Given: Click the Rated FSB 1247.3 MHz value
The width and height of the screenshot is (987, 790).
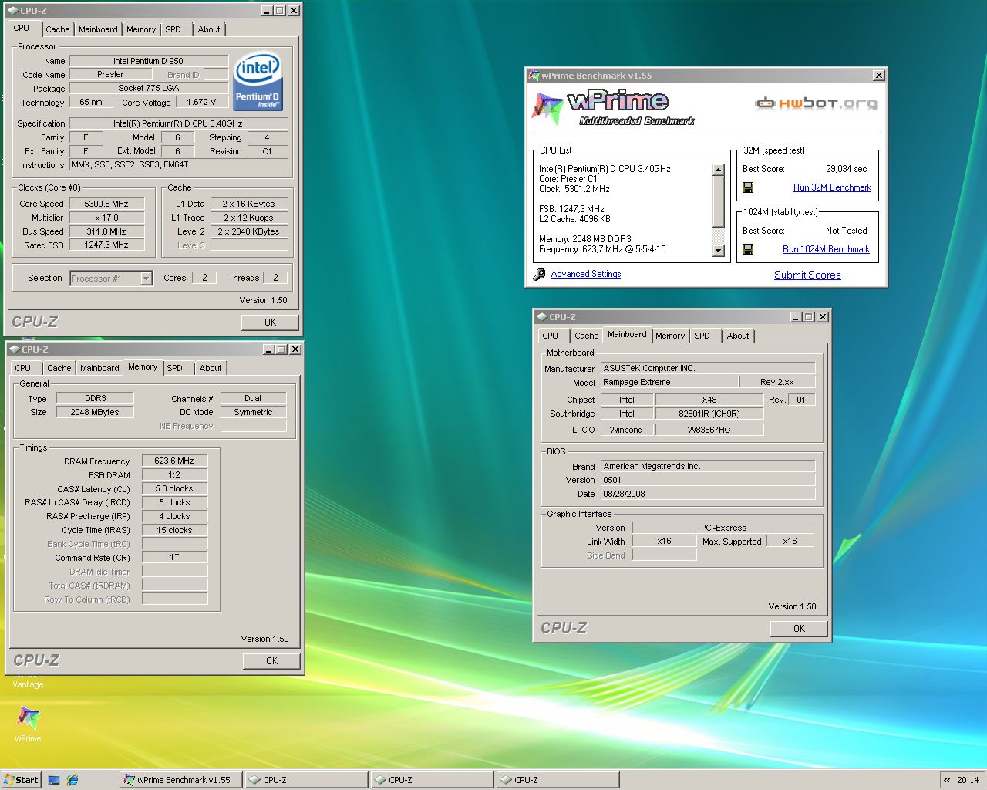Looking at the screenshot, I should point(107,245).
